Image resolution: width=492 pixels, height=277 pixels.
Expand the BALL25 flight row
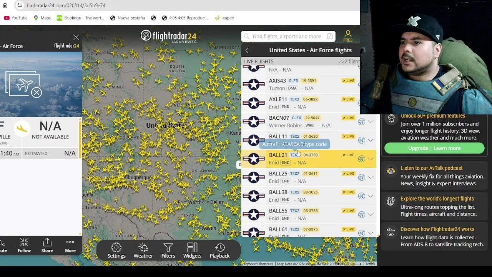pyautogui.click(x=371, y=177)
